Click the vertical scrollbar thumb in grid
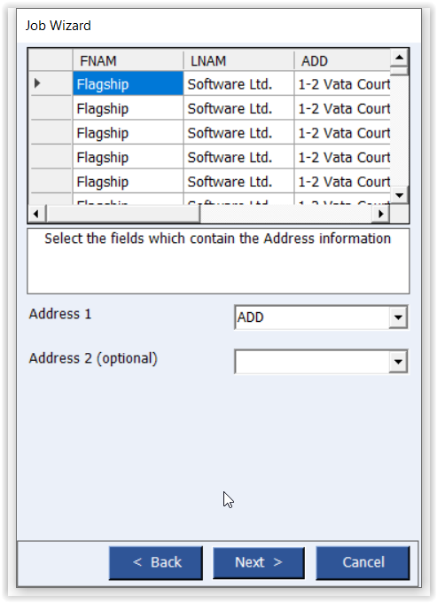This screenshot has width=437, height=603. coord(400,71)
